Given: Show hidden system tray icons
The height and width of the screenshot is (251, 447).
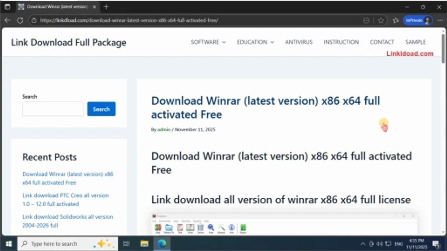Looking at the screenshot, I should coord(363,244).
